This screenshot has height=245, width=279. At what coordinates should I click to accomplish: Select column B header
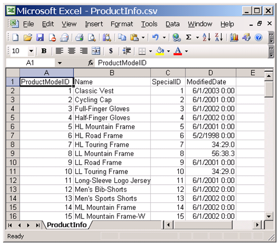point(112,73)
